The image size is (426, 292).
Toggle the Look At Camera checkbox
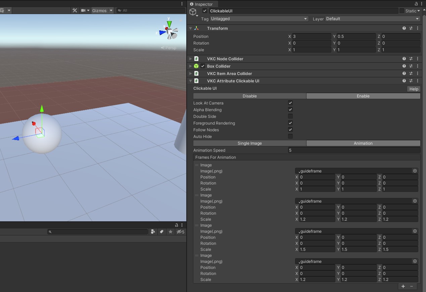pyautogui.click(x=290, y=103)
